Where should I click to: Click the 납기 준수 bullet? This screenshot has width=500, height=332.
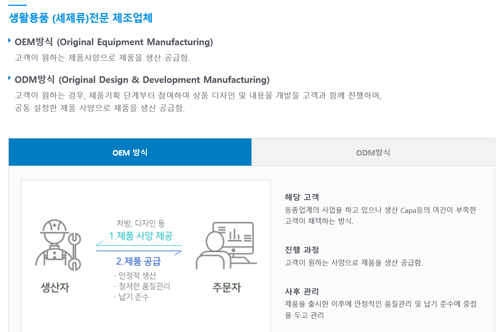[131, 297]
